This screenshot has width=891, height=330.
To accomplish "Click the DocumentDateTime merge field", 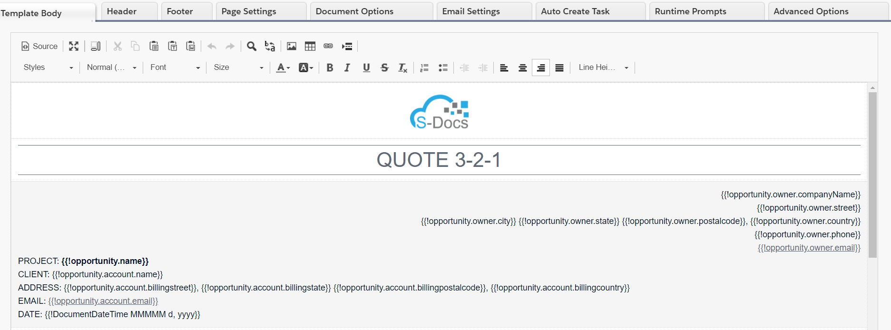I will [x=122, y=314].
